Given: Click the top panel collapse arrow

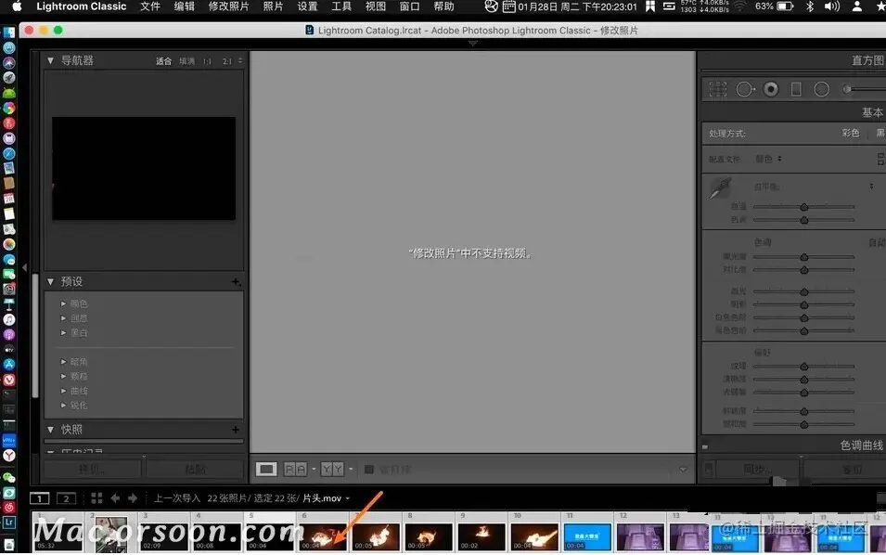Looking at the screenshot, I should click(473, 43).
